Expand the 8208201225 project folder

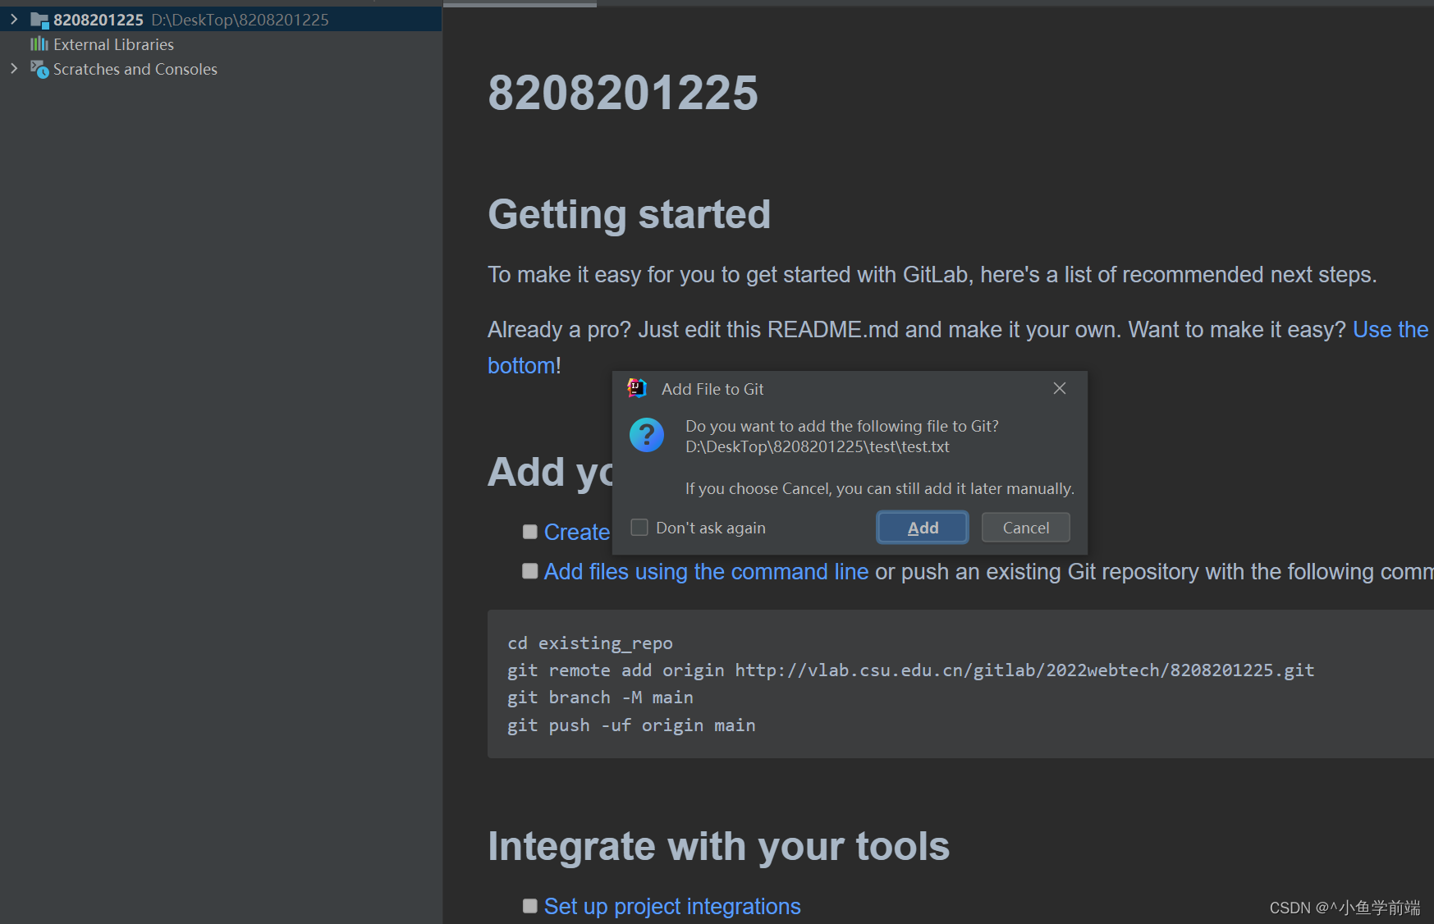14,19
